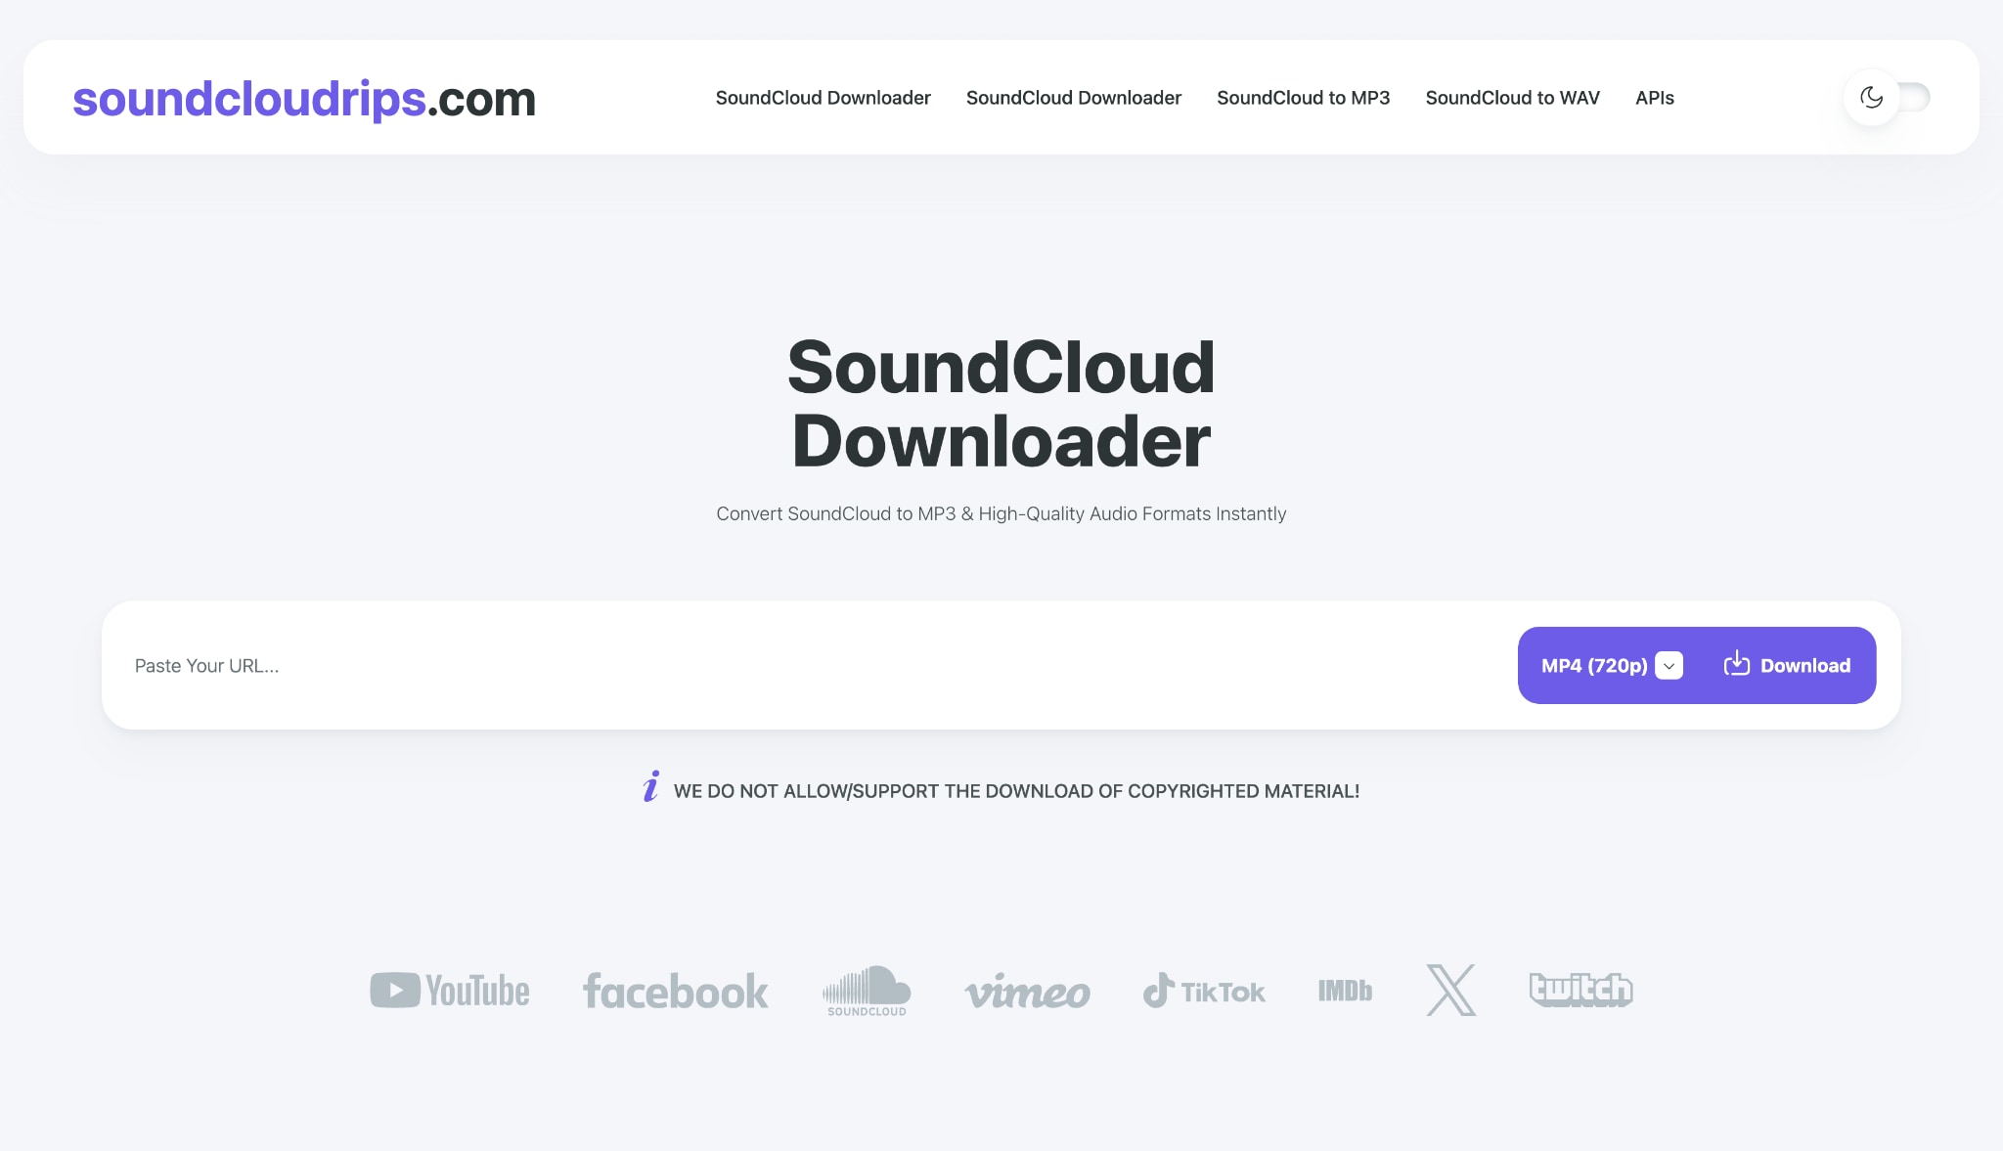
Task: Open the APIs navigation link
Action: click(1655, 98)
